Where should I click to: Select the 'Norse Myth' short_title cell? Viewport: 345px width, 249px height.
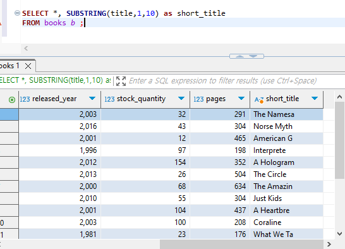[x=286, y=126]
